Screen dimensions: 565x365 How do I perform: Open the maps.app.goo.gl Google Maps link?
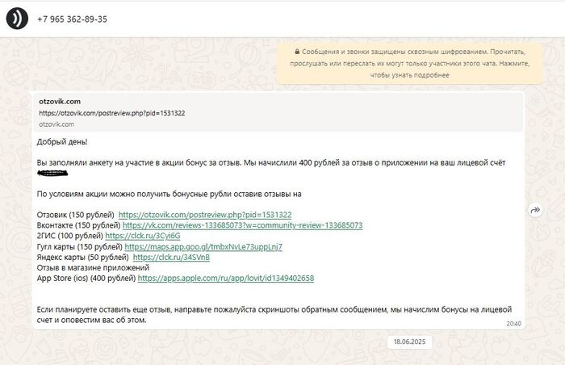point(203,247)
